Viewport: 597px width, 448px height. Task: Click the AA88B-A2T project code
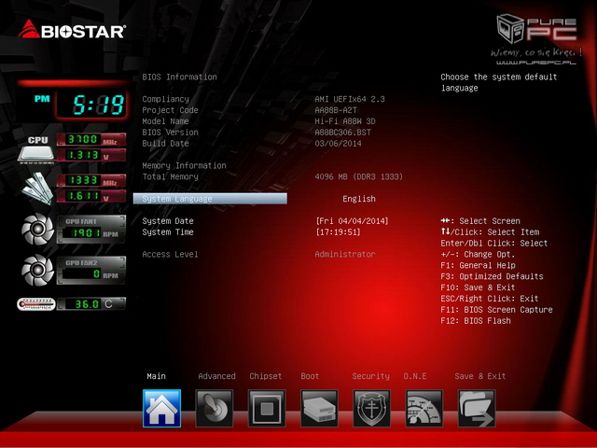(x=336, y=110)
